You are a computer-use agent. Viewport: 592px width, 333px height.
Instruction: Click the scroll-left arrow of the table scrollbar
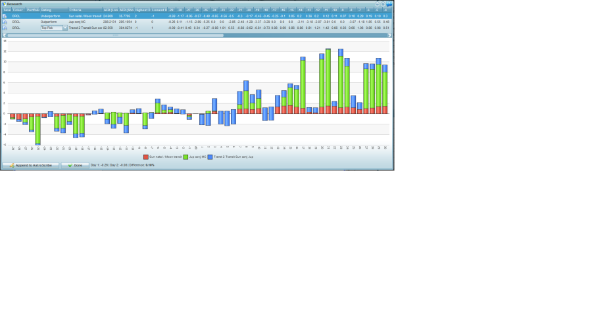pos(5,35)
